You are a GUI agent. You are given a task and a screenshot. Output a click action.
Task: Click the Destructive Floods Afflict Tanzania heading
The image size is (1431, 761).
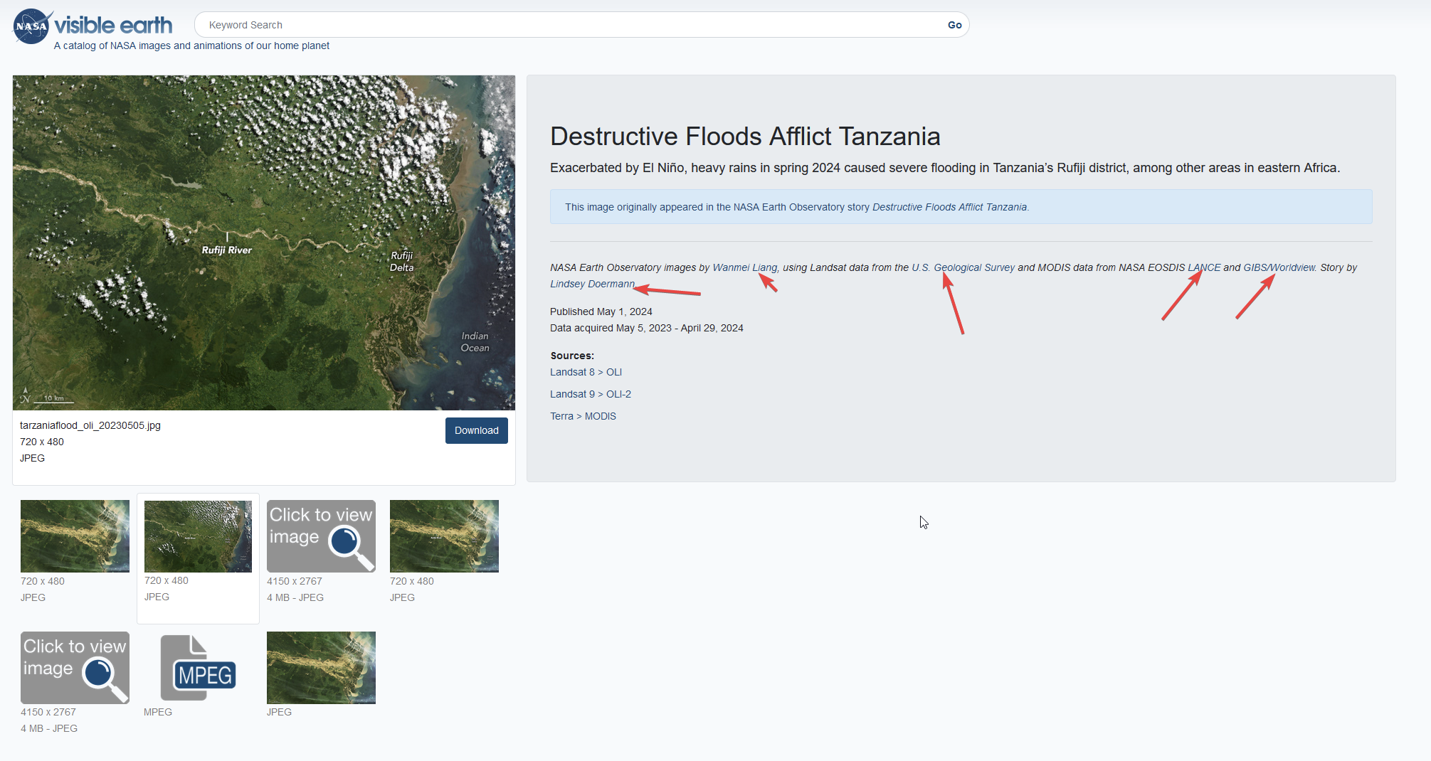(745, 136)
